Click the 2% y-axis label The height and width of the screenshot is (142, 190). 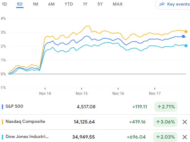[x=3, y=46]
